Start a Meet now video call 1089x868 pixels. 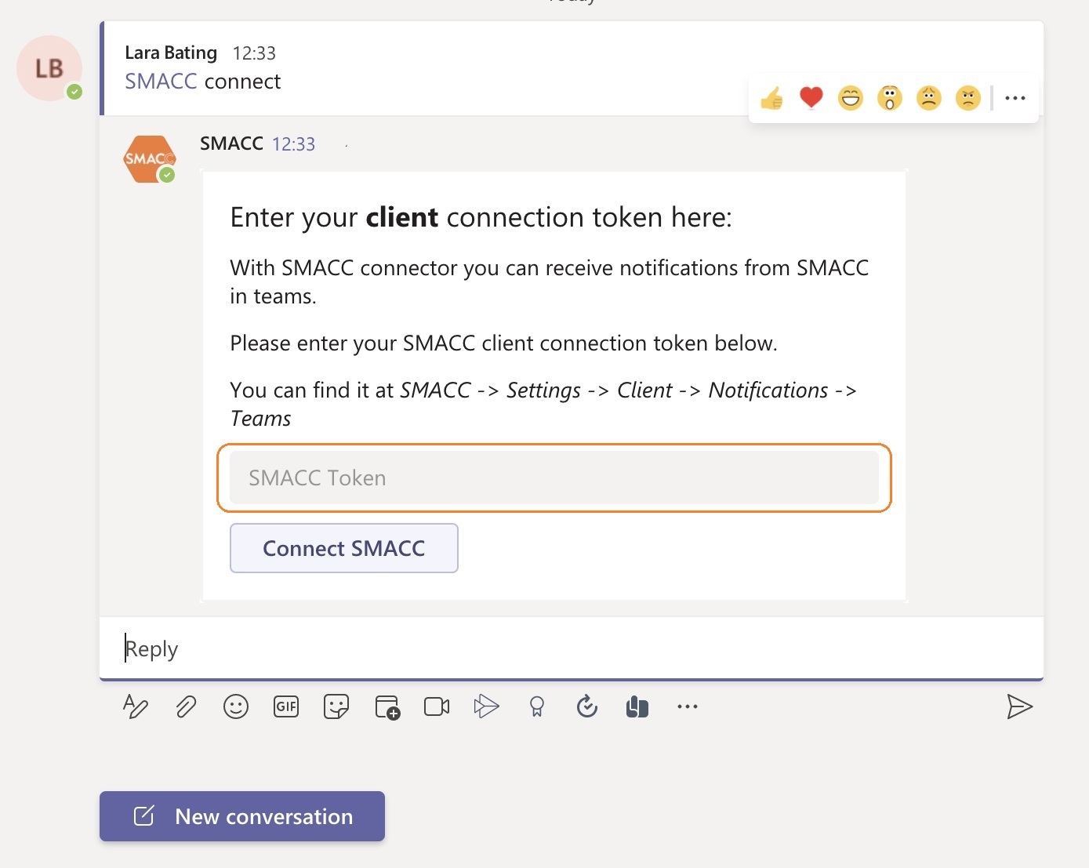[437, 706]
